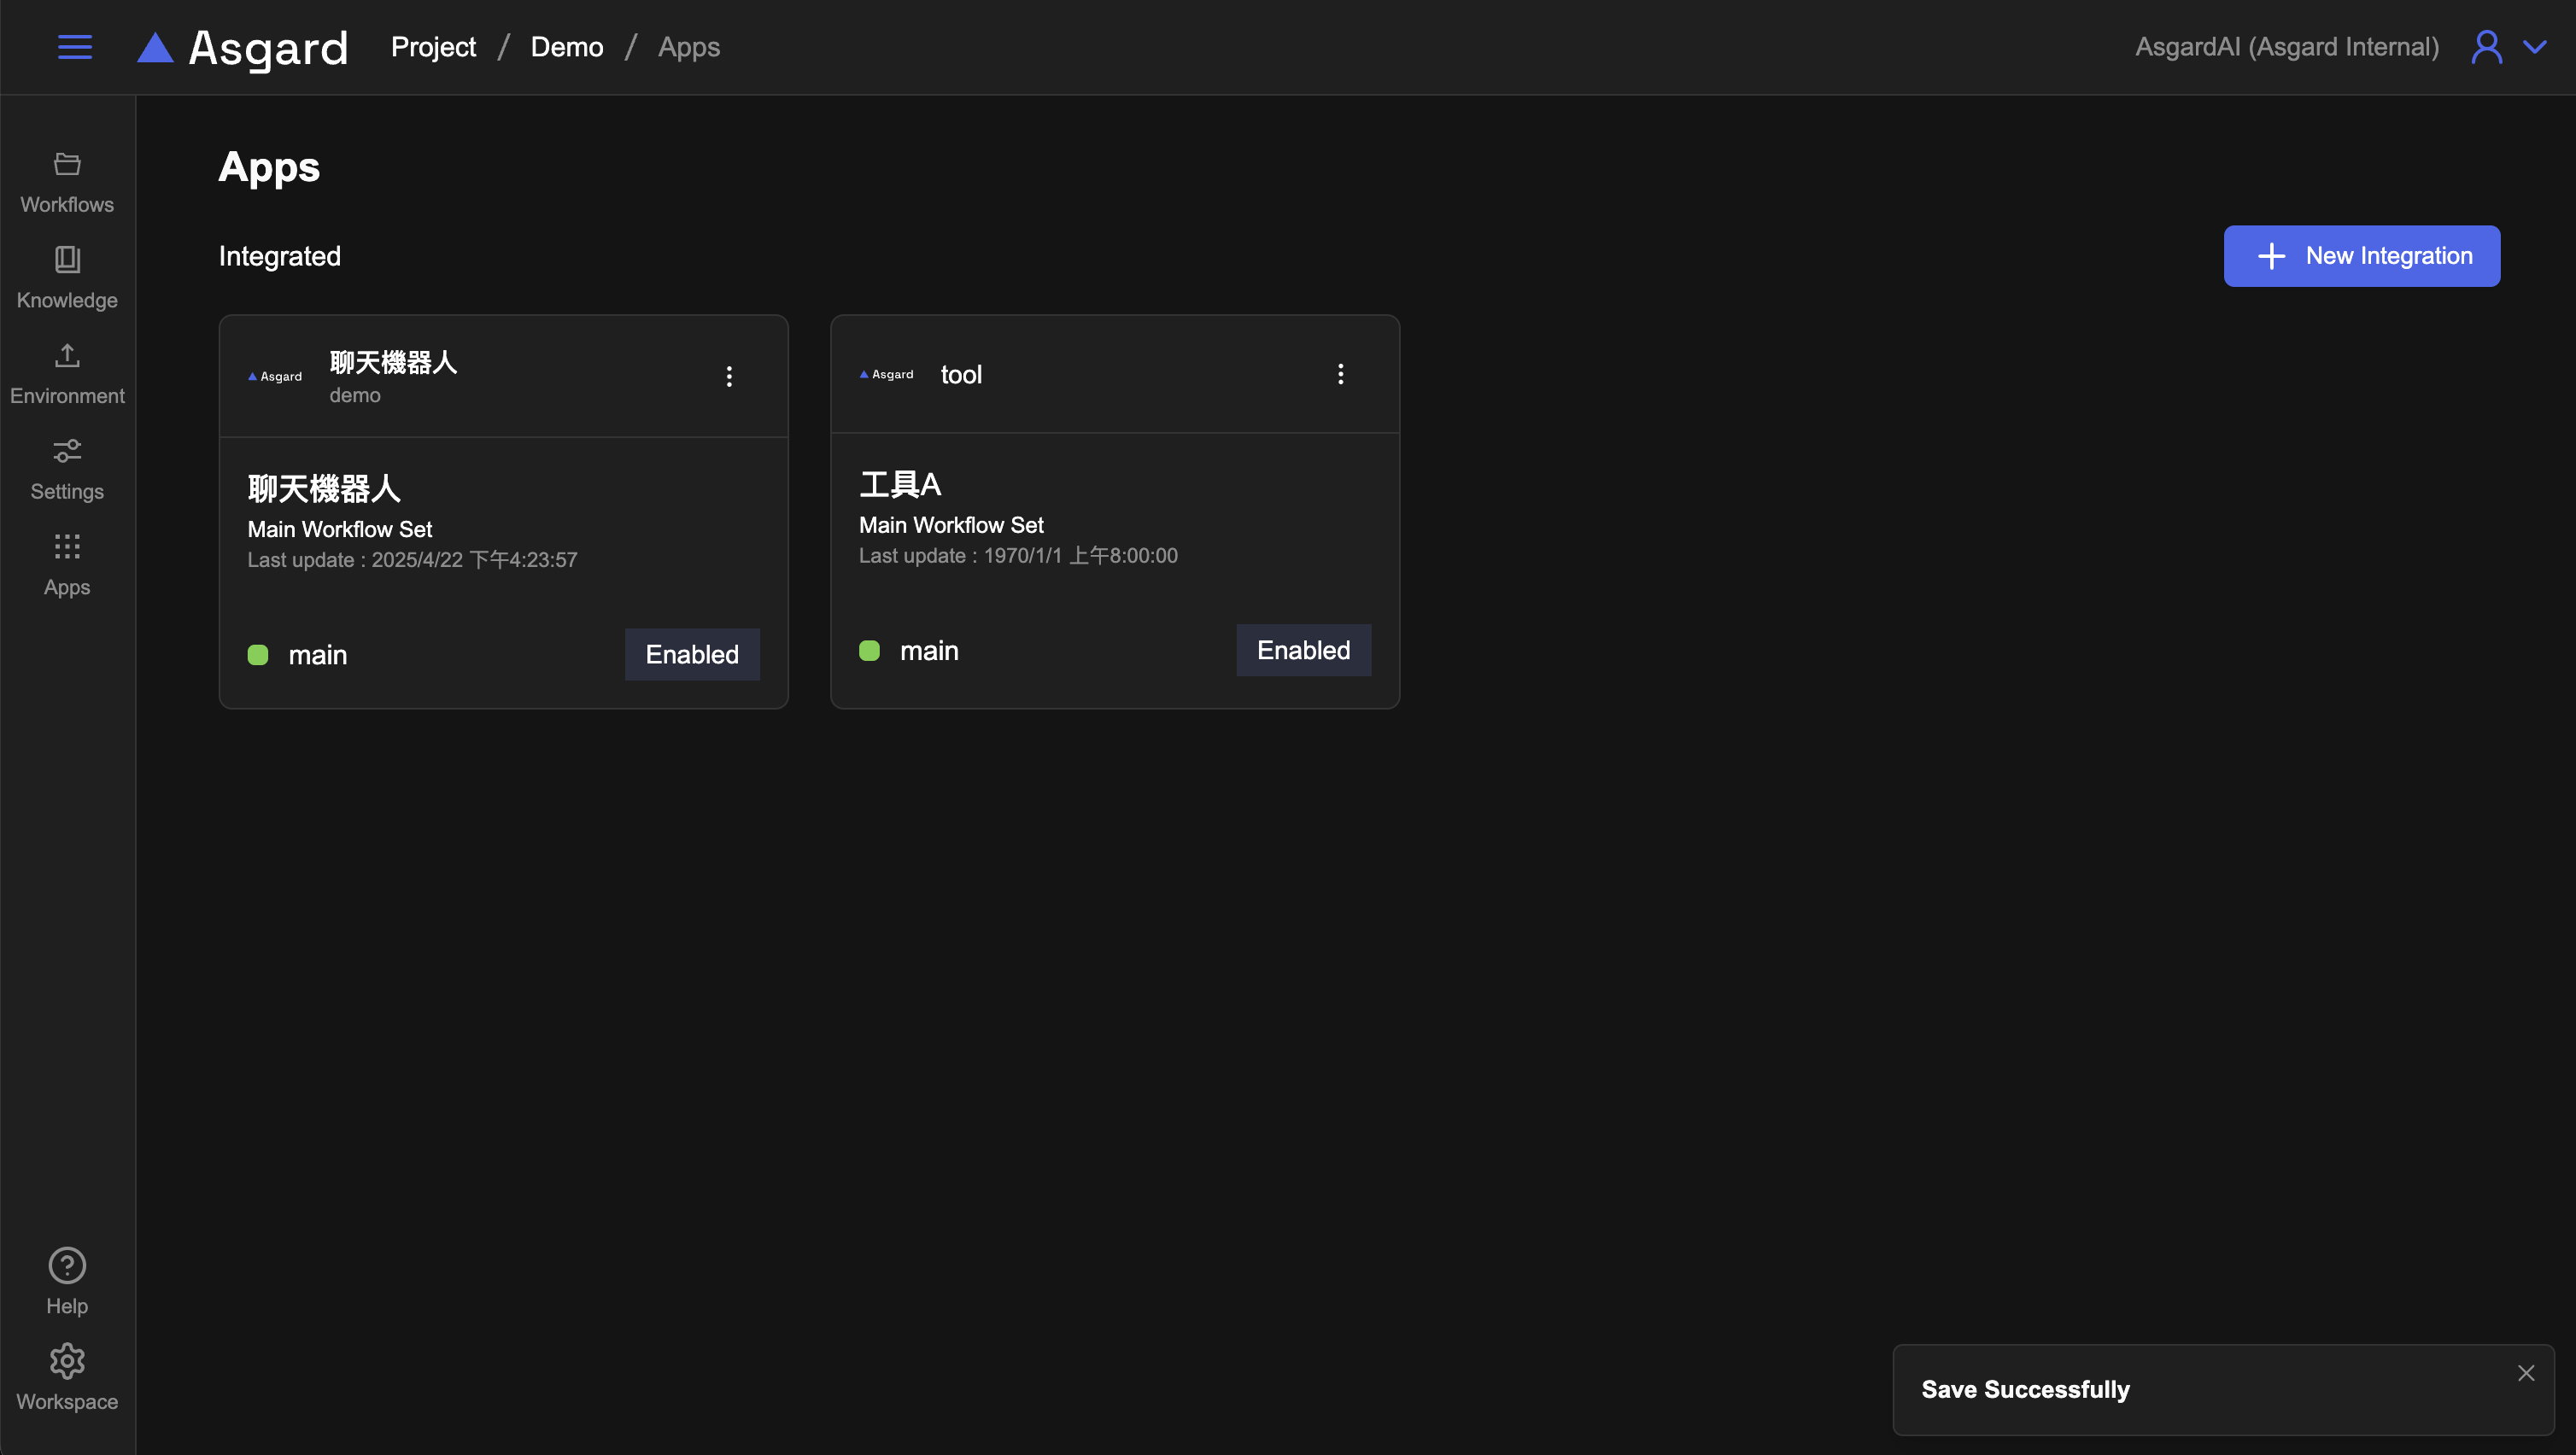
Task: Navigate to Demo breadcrumb
Action: [566, 47]
